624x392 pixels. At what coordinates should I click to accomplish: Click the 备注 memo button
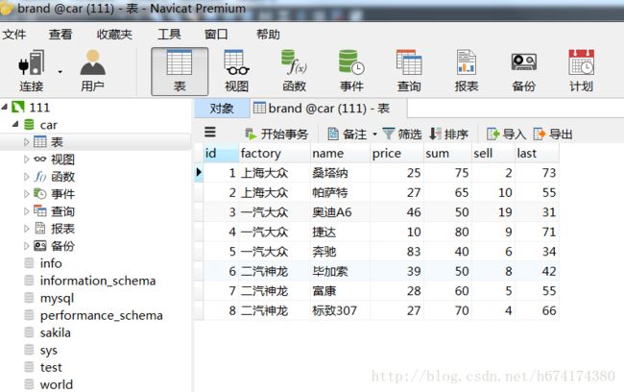[347, 134]
